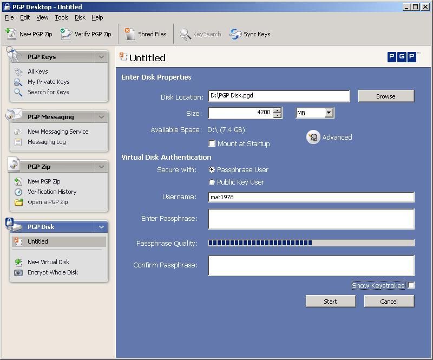Viewport: 433px width, 360px height.
Task: Click inside the Enter Passphrase field
Action: pyautogui.click(x=311, y=219)
